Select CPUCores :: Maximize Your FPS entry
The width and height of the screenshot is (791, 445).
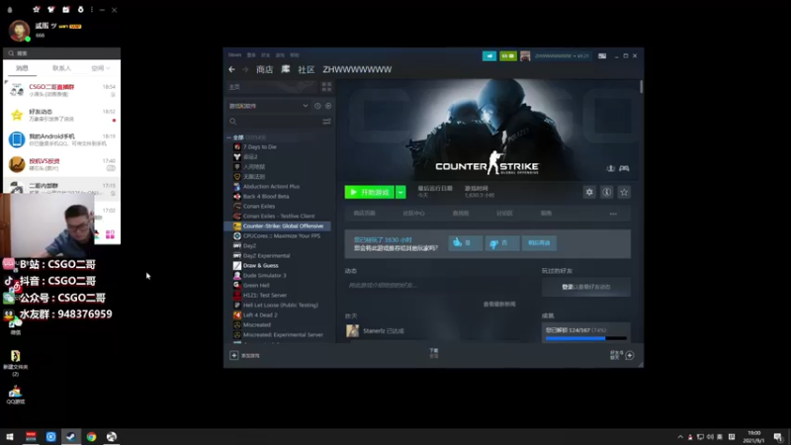coord(282,235)
